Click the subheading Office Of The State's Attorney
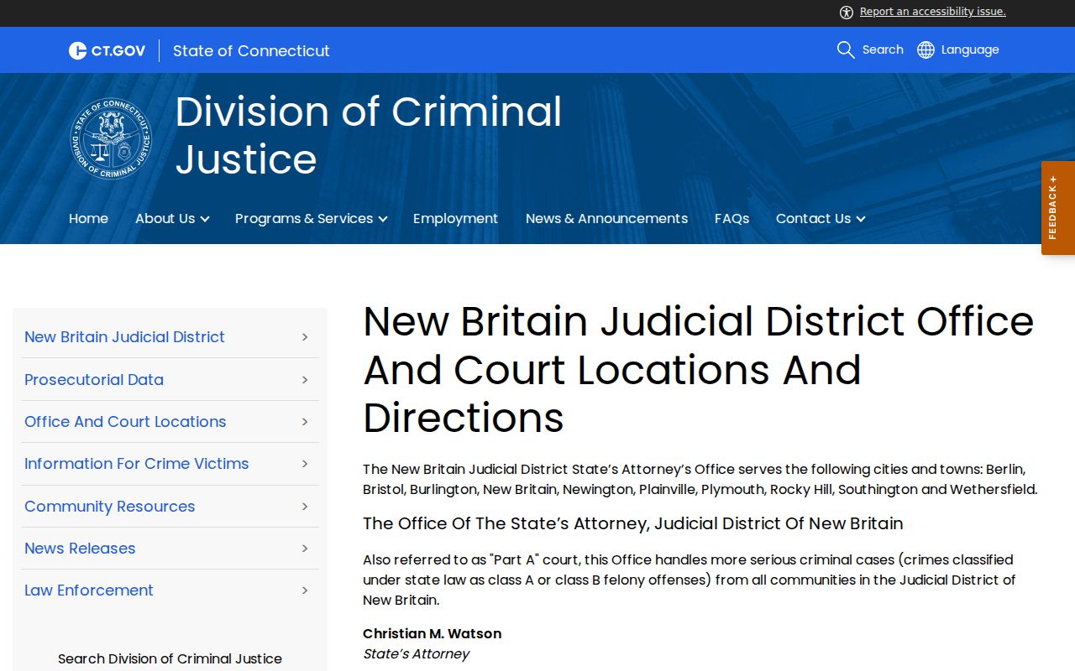 633,523
